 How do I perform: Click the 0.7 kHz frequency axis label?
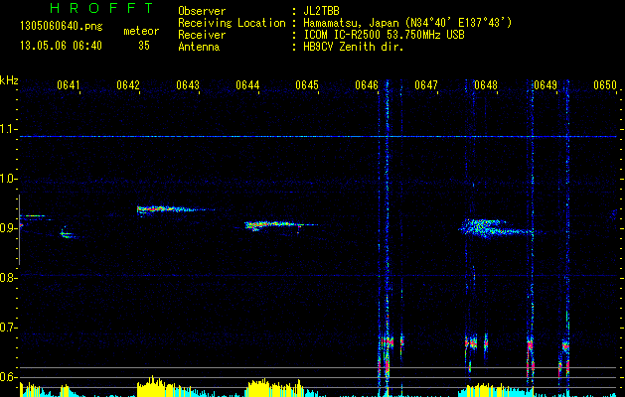[x=10, y=329]
